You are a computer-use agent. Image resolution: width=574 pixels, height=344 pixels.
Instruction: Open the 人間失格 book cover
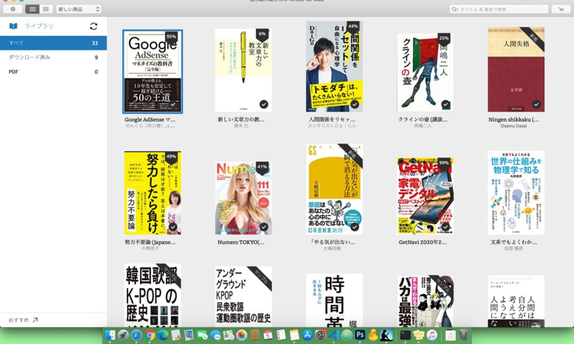point(516,69)
